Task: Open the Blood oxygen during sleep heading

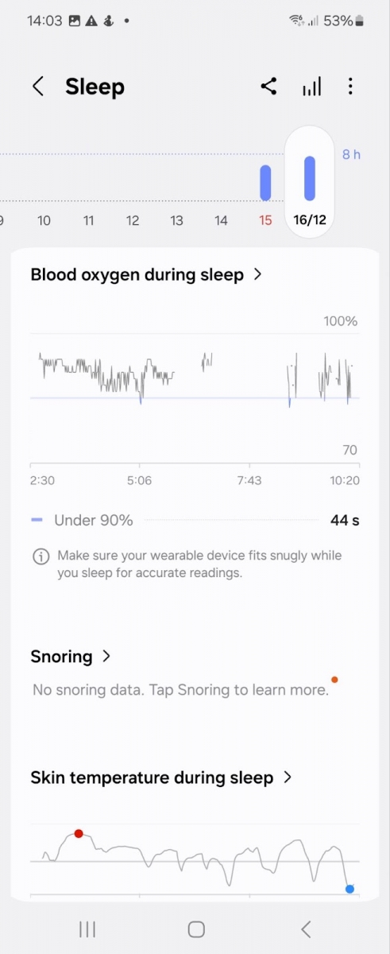Action: [137, 274]
